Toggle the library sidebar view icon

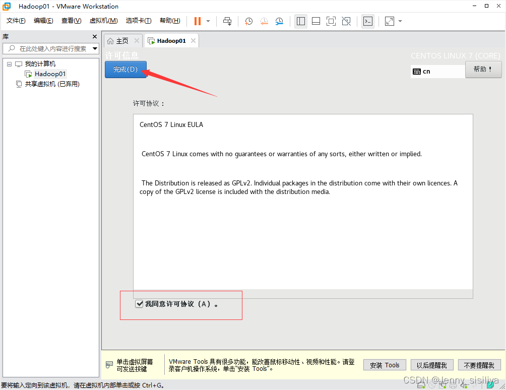301,21
